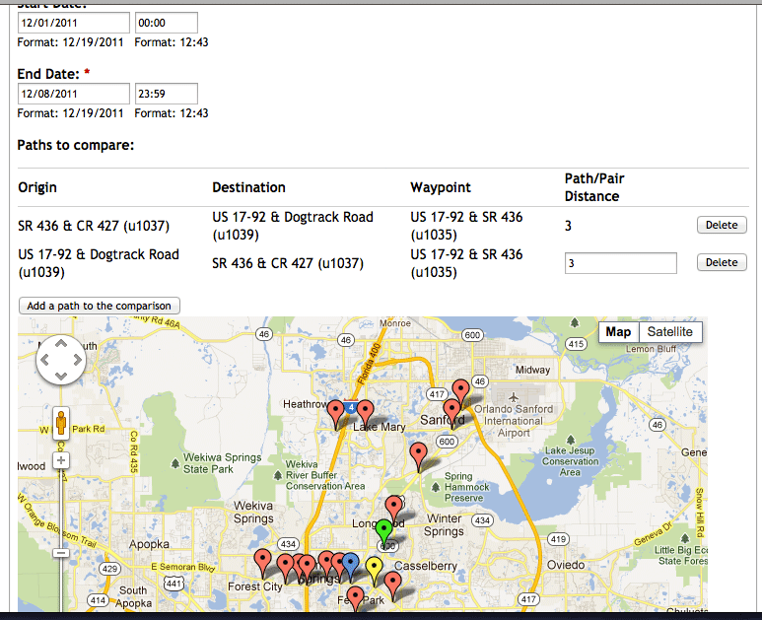The image size is (762, 620).
Task: Zoom out with the map minus button
Action: tap(61, 554)
